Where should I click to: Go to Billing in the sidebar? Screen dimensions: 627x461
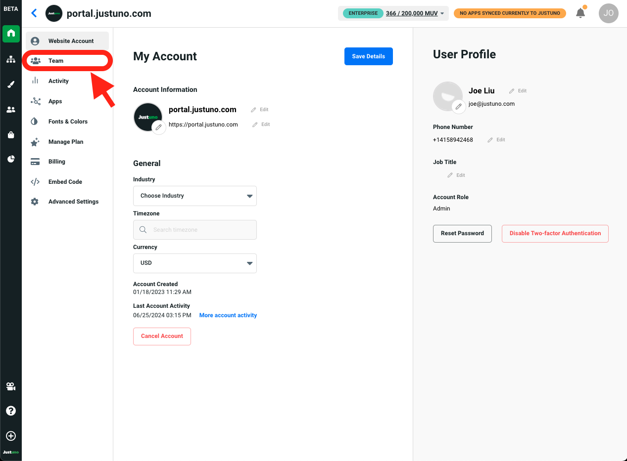pos(56,162)
